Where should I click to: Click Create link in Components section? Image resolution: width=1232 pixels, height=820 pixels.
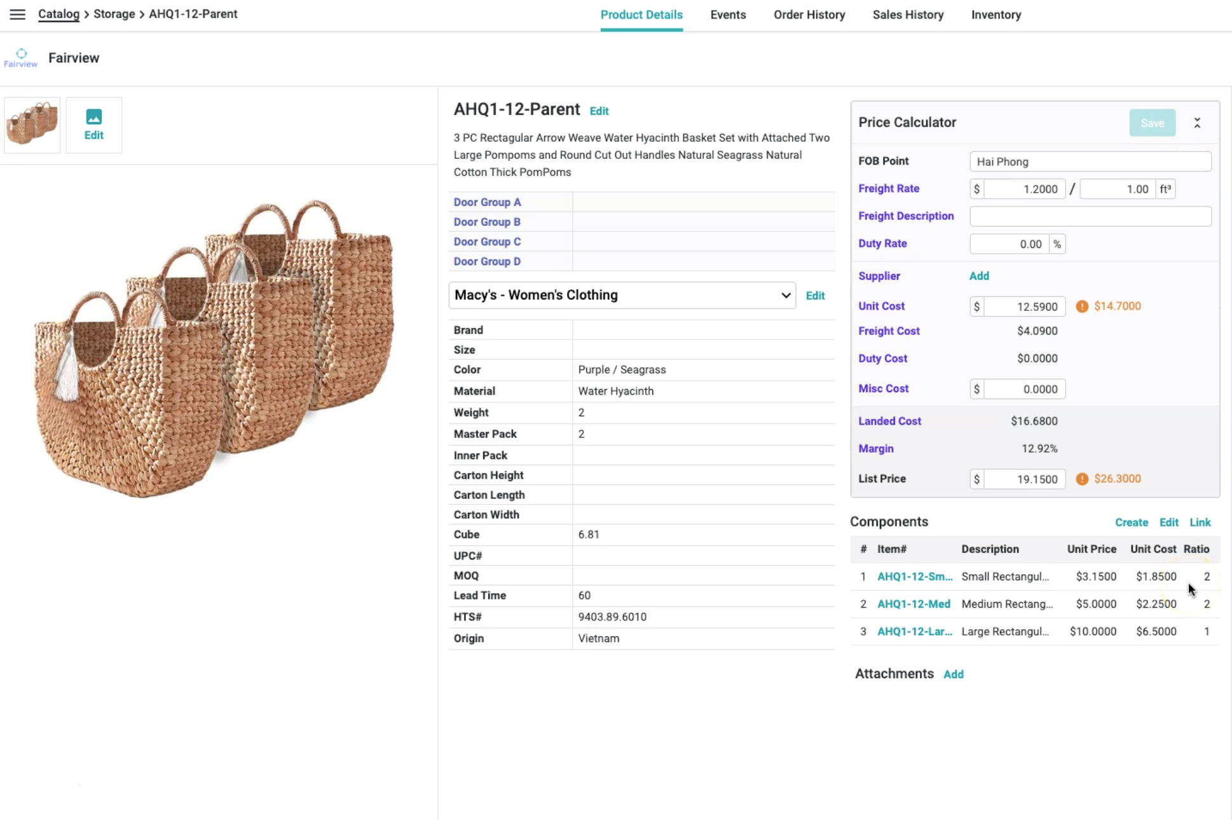[x=1131, y=523]
